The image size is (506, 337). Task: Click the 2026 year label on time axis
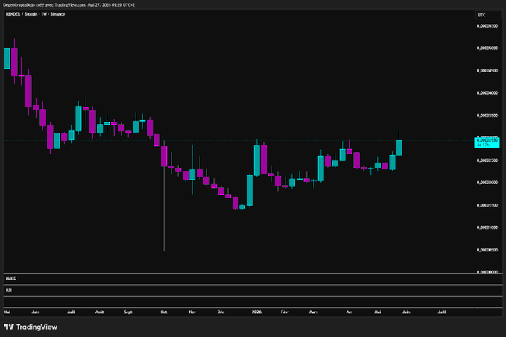[x=256, y=312]
